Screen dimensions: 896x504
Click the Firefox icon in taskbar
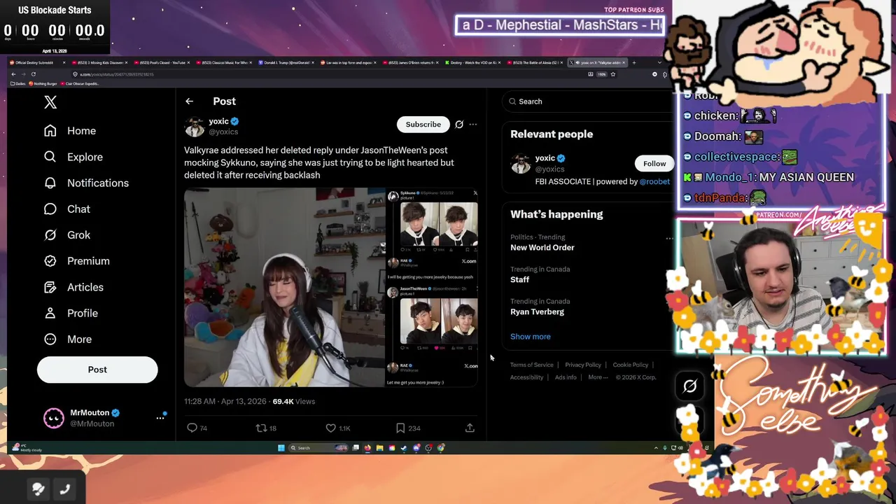[x=367, y=448]
